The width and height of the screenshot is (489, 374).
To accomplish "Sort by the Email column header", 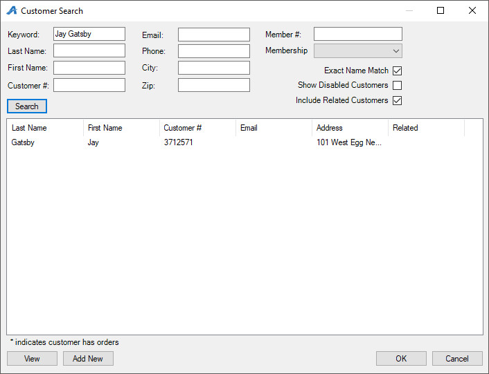I will [274, 128].
